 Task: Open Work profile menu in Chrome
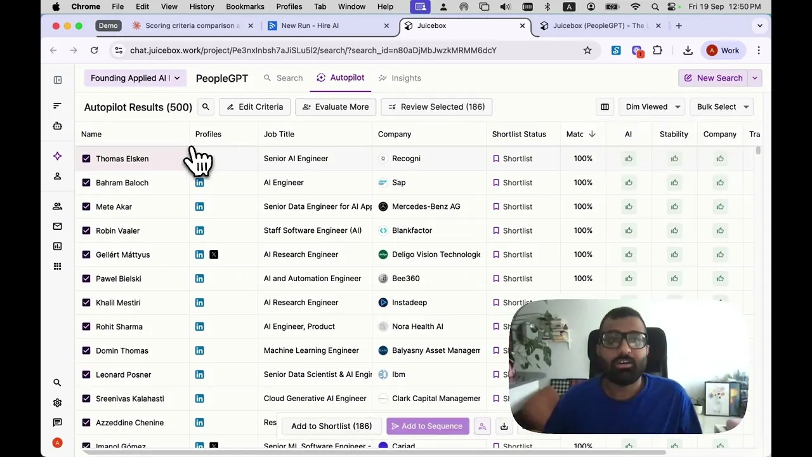(x=723, y=50)
